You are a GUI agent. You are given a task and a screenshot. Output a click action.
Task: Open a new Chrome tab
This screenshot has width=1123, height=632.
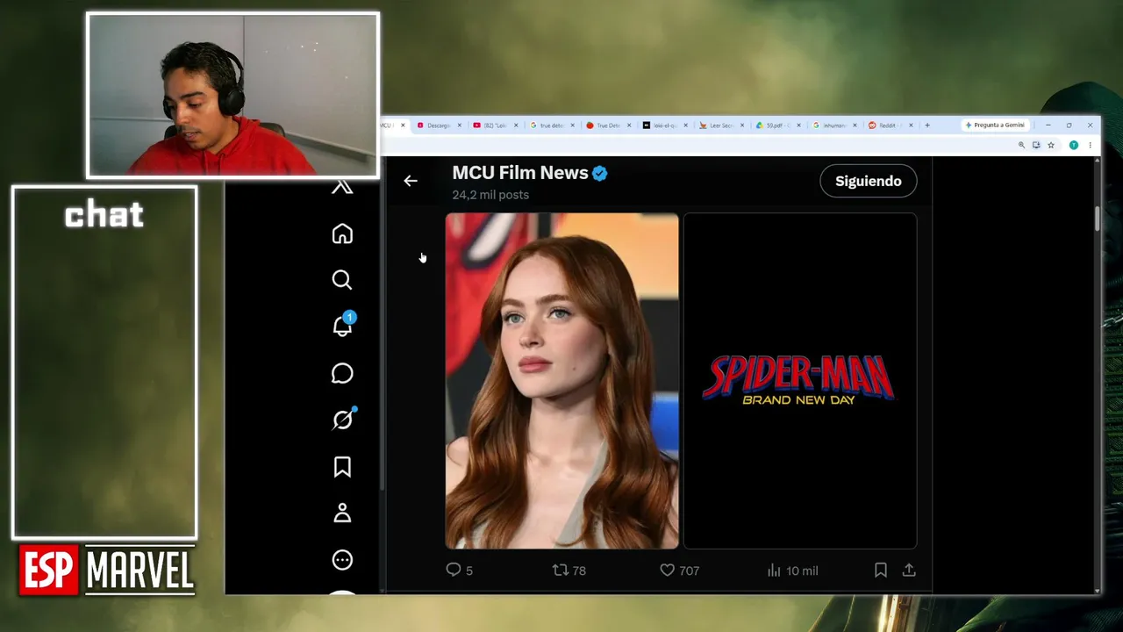[x=927, y=126]
